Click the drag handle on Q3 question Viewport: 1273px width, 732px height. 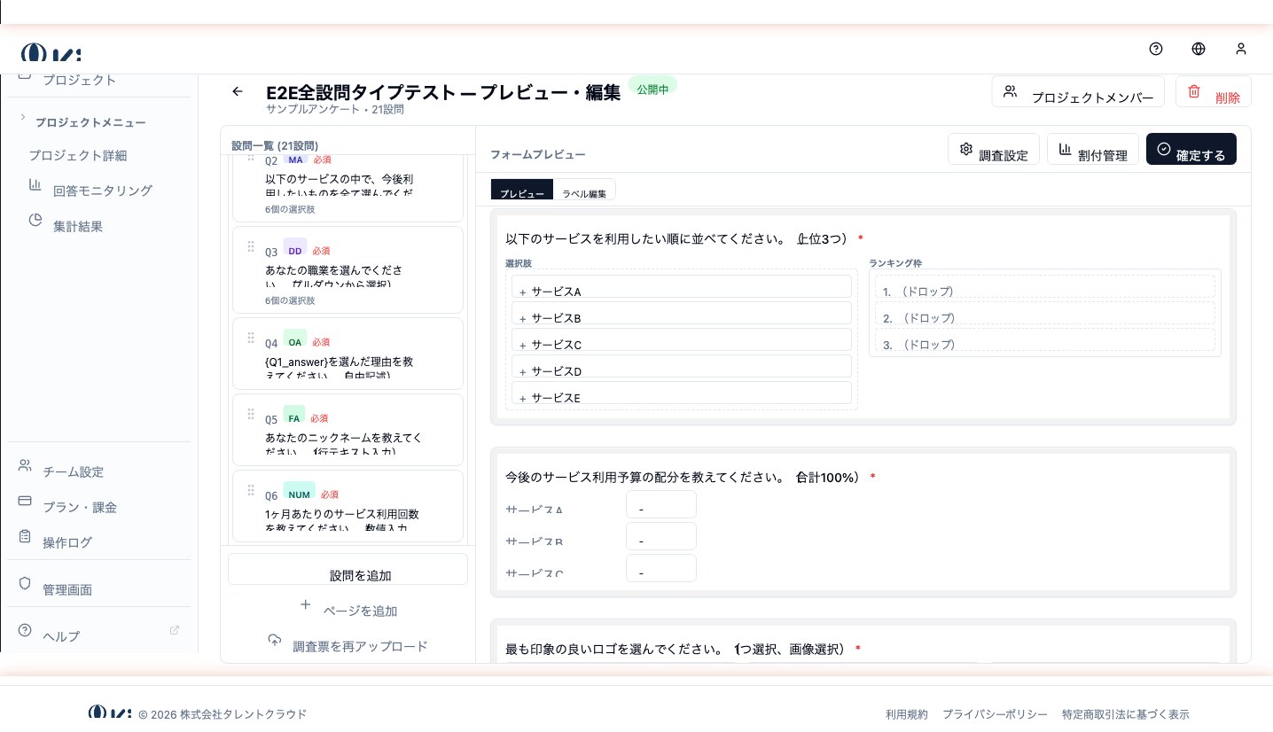251,246
